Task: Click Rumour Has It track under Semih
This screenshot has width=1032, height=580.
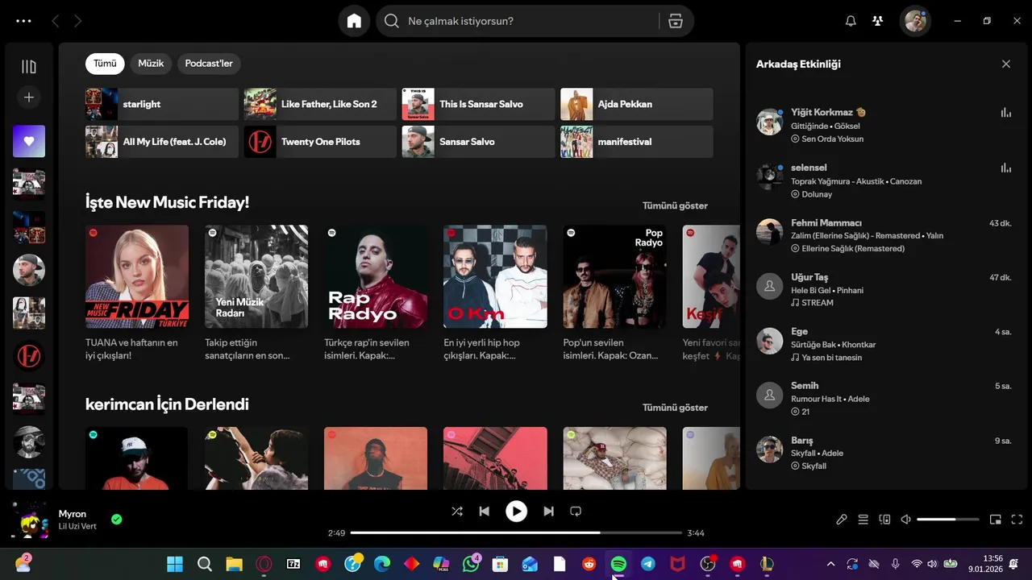Action: point(818,399)
